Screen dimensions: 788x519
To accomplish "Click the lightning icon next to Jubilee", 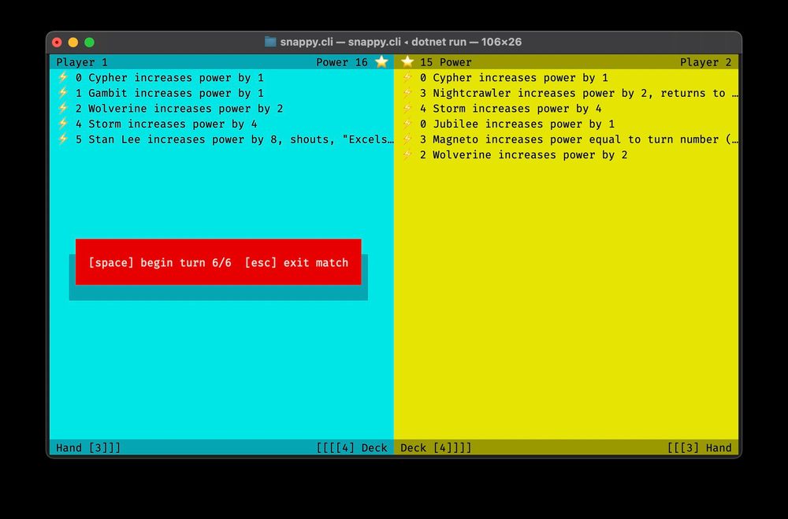I will point(407,124).
